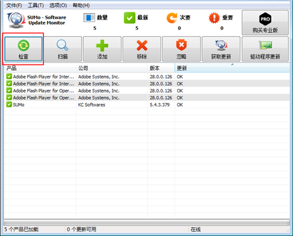293x236 pixels.
Task: Open the 文件(F) menu
Action: 14,5
